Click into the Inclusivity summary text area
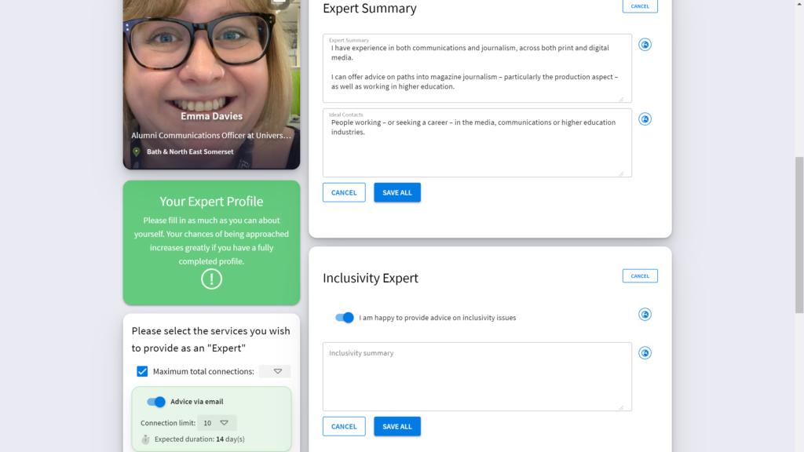This screenshot has width=804, height=452. [477, 377]
